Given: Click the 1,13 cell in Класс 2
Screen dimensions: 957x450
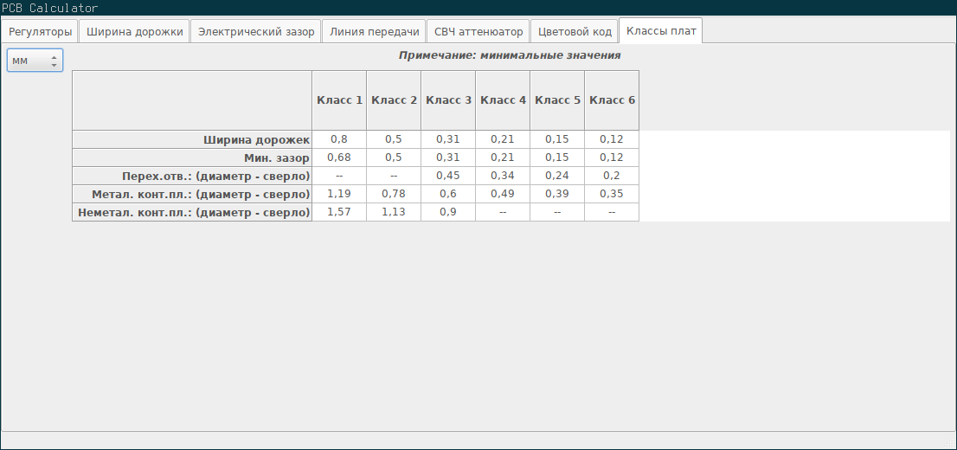Looking at the screenshot, I should [394, 212].
